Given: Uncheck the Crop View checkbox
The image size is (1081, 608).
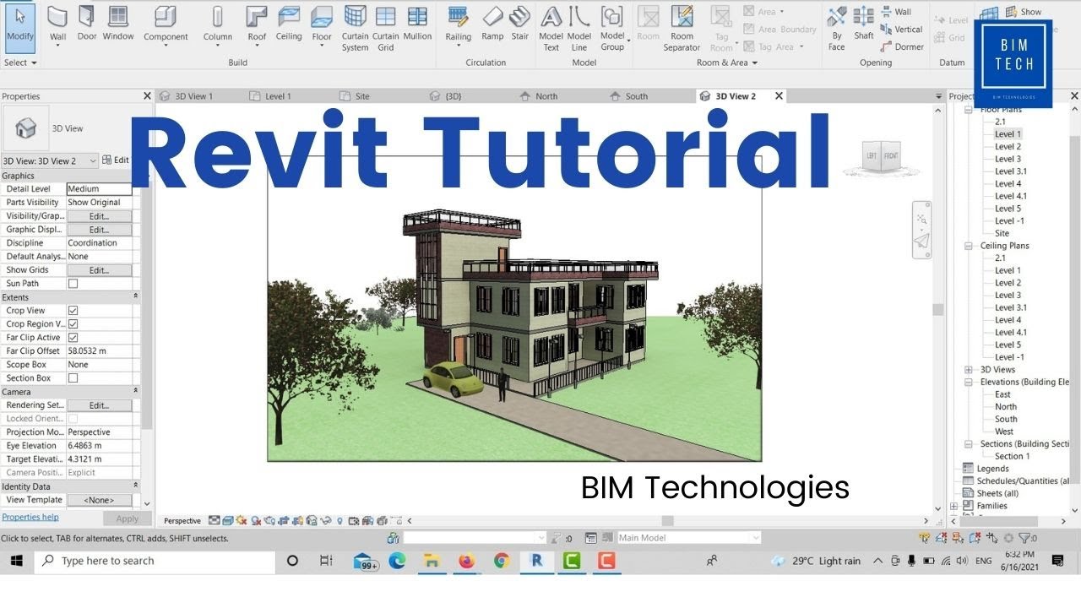Looking at the screenshot, I should pos(73,311).
